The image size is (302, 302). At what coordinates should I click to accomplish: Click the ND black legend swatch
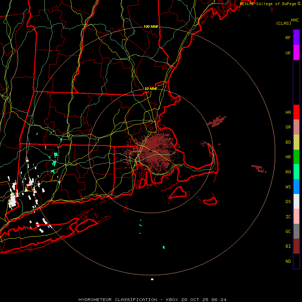[x=296, y=261]
